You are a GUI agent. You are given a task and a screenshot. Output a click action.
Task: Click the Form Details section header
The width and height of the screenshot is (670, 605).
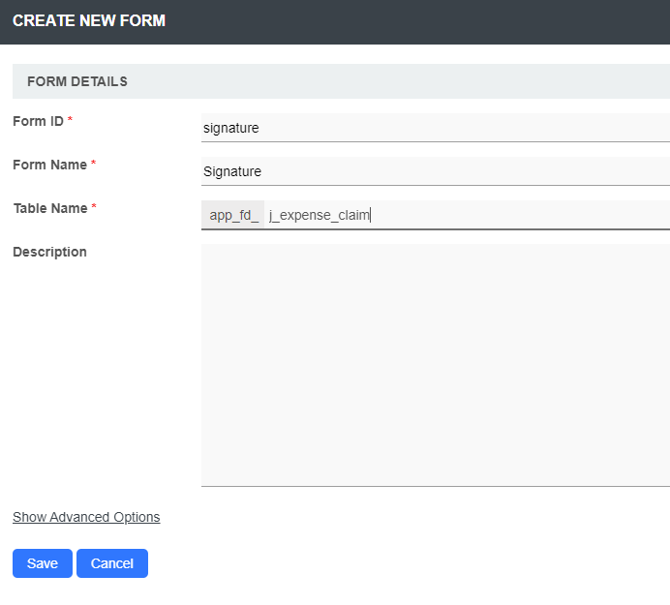pos(77,81)
